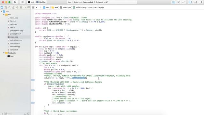Screen dimensions: 204x115
Task: Click the 'double xxor' function signature
Action: click(52, 36)
